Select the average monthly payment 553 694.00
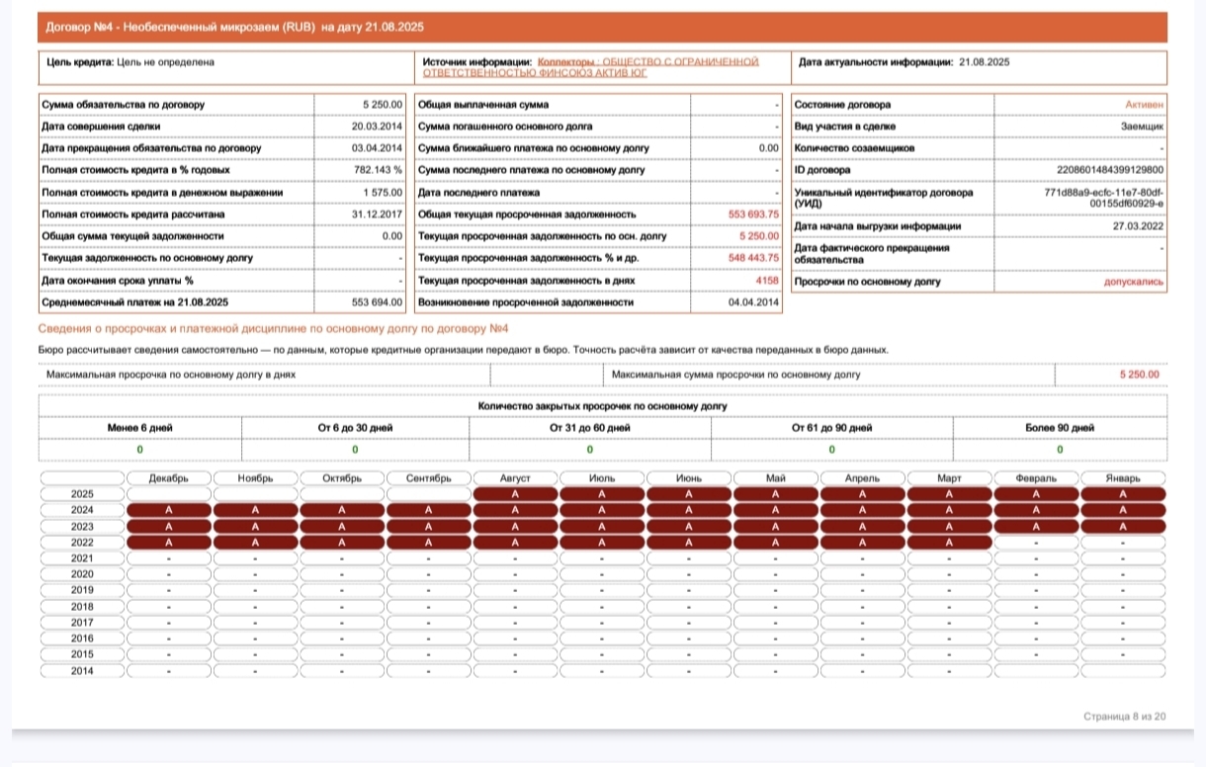 pyautogui.click(x=378, y=302)
